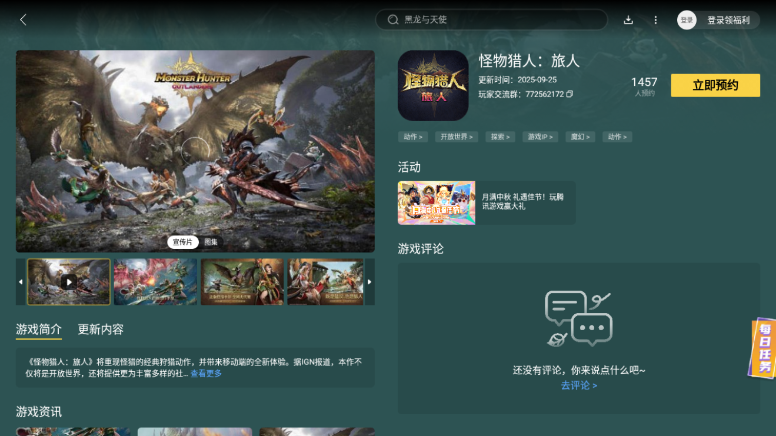The height and width of the screenshot is (436, 776).
Task: Click the round 登录 avatar icon
Action: pyautogui.click(x=687, y=20)
